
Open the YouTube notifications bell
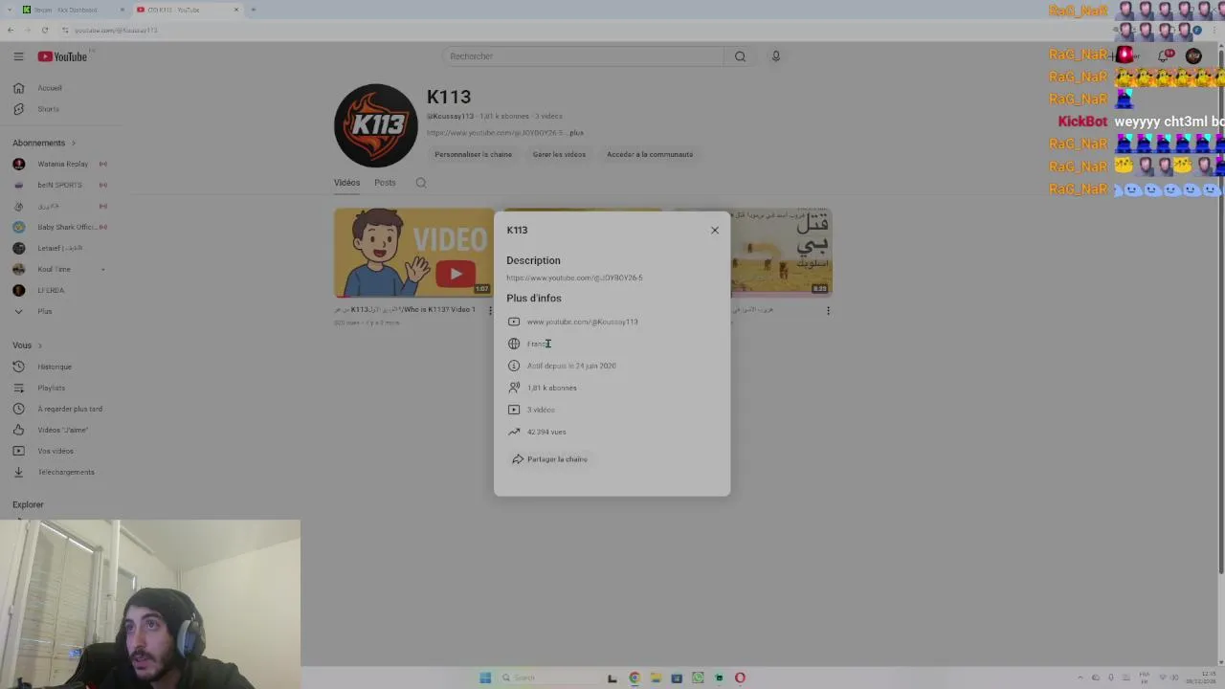(x=1164, y=56)
